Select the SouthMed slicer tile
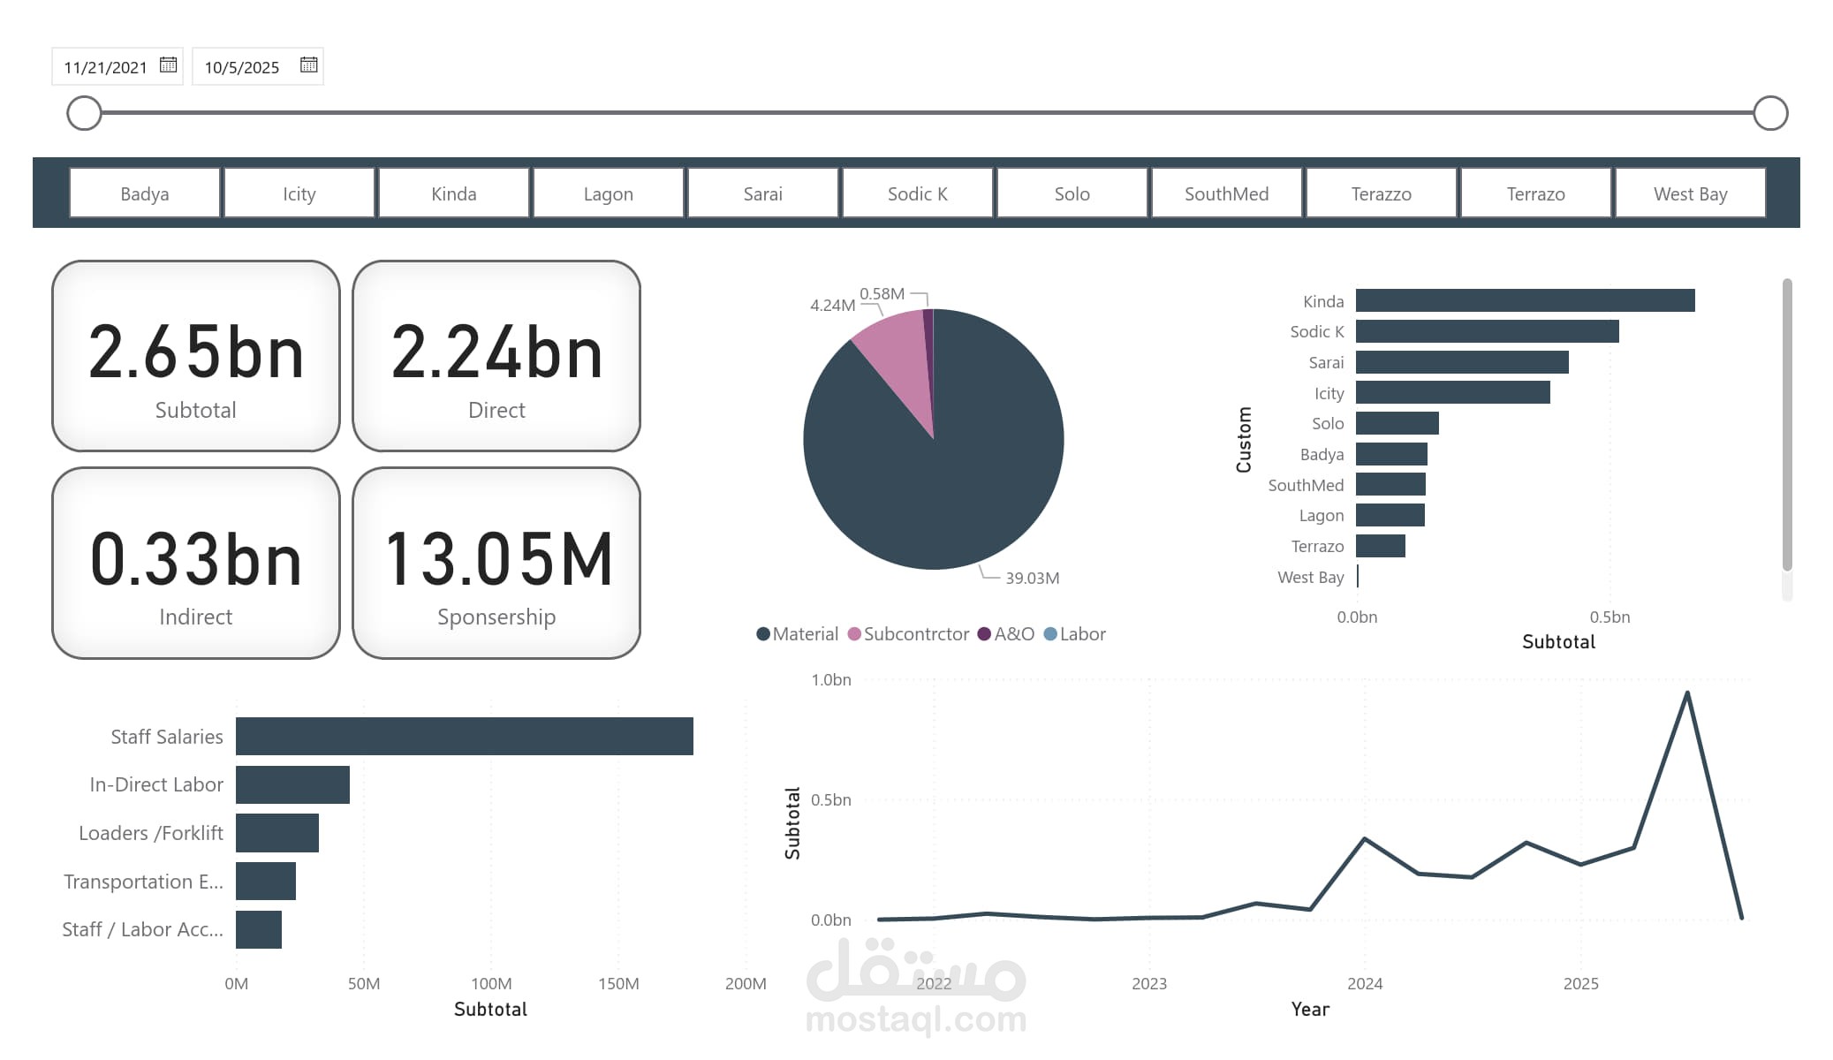Screen dimensions: 1833x1060 click(1226, 193)
